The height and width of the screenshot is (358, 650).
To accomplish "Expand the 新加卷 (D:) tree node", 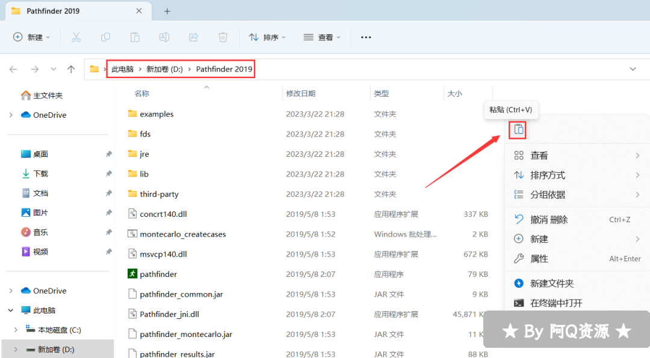I will [16, 350].
